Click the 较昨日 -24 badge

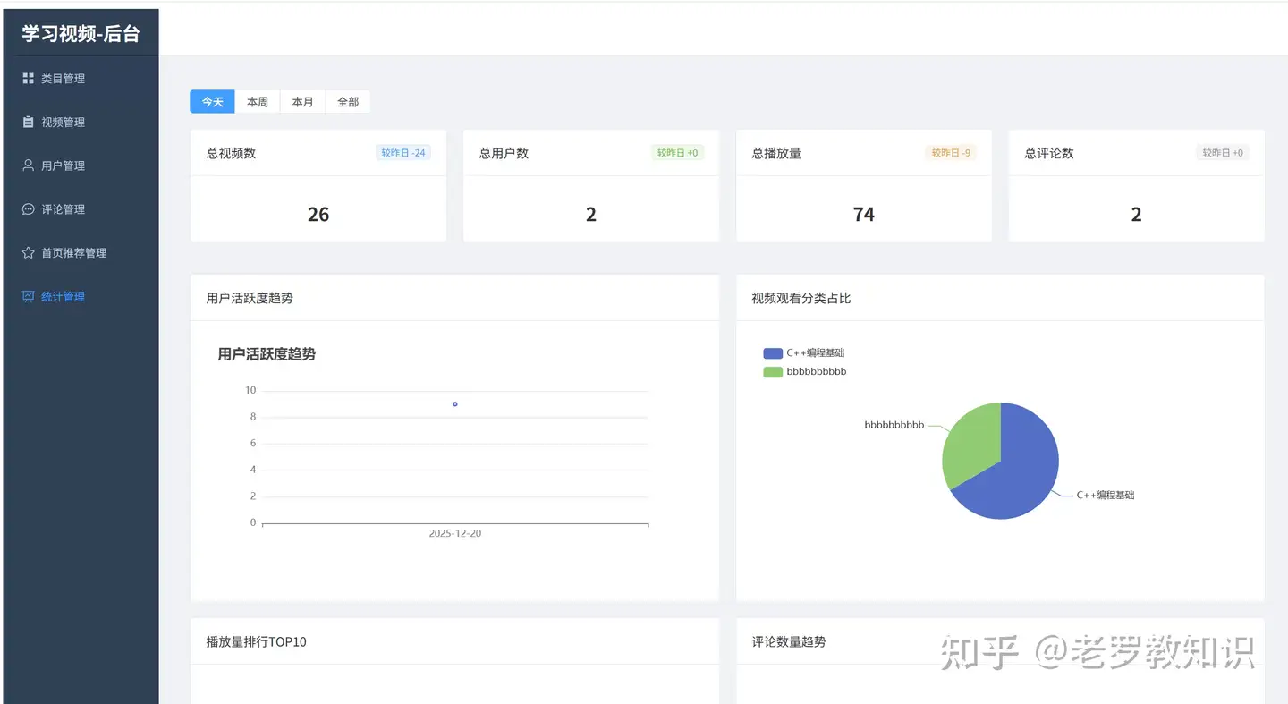click(x=403, y=153)
